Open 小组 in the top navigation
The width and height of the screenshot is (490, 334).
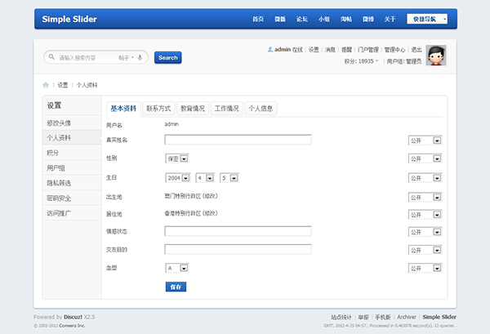pyautogui.click(x=324, y=19)
